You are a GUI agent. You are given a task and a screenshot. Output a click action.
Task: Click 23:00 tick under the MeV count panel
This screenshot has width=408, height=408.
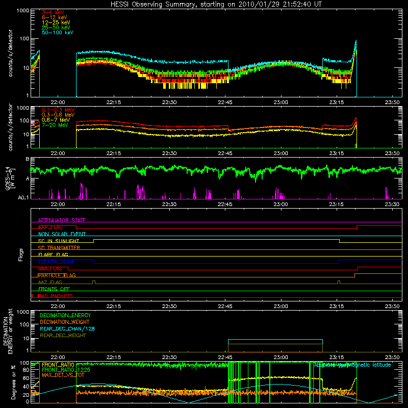pyautogui.click(x=281, y=154)
